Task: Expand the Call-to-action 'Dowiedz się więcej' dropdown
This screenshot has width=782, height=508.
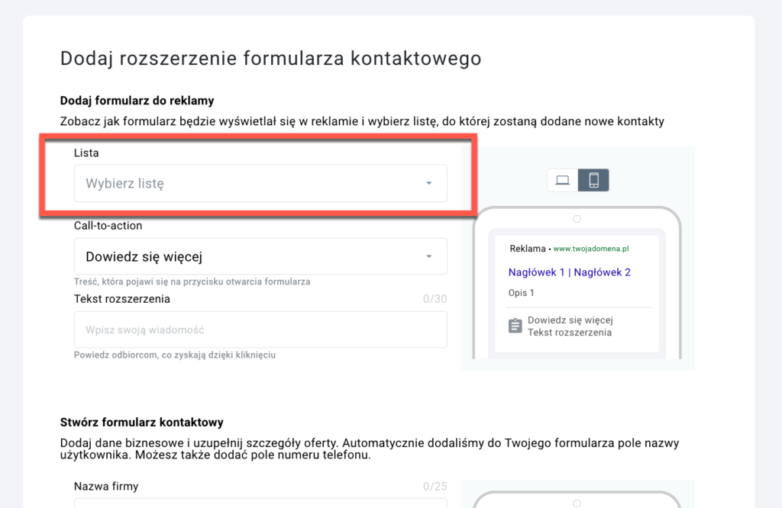Action: tap(260, 256)
